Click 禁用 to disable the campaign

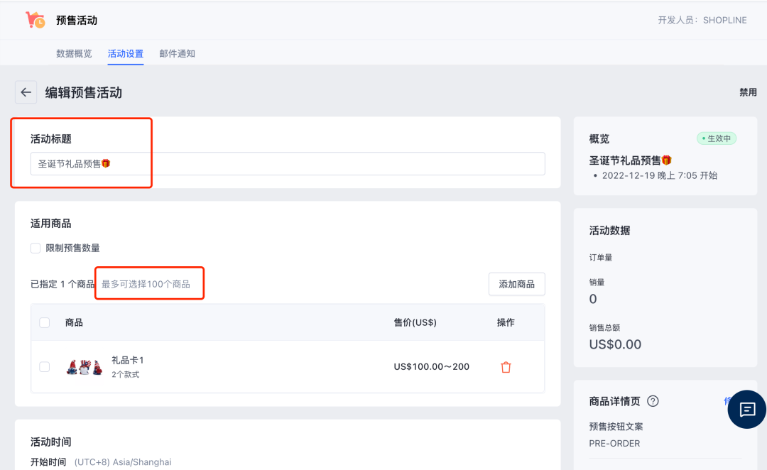749,92
